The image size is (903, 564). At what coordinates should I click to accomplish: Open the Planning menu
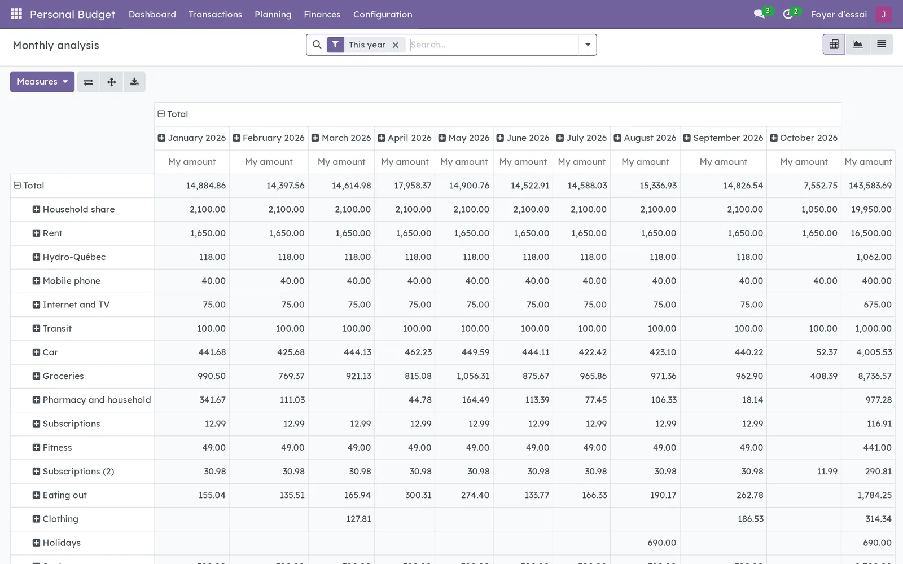[x=273, y=15]
